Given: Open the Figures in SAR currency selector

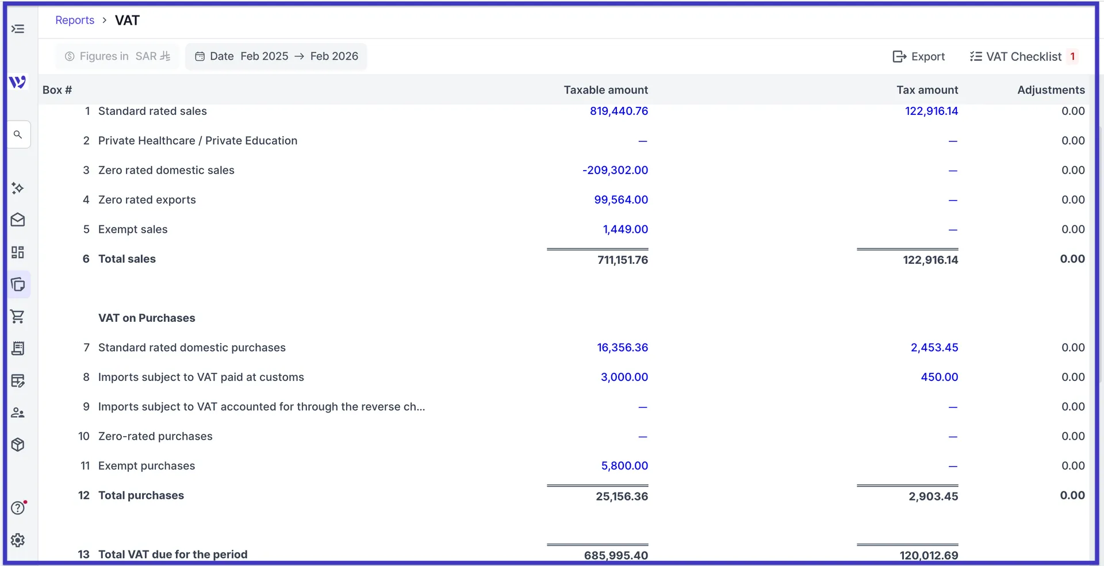Looking at the screenshot, I should [x=117, y=56].
